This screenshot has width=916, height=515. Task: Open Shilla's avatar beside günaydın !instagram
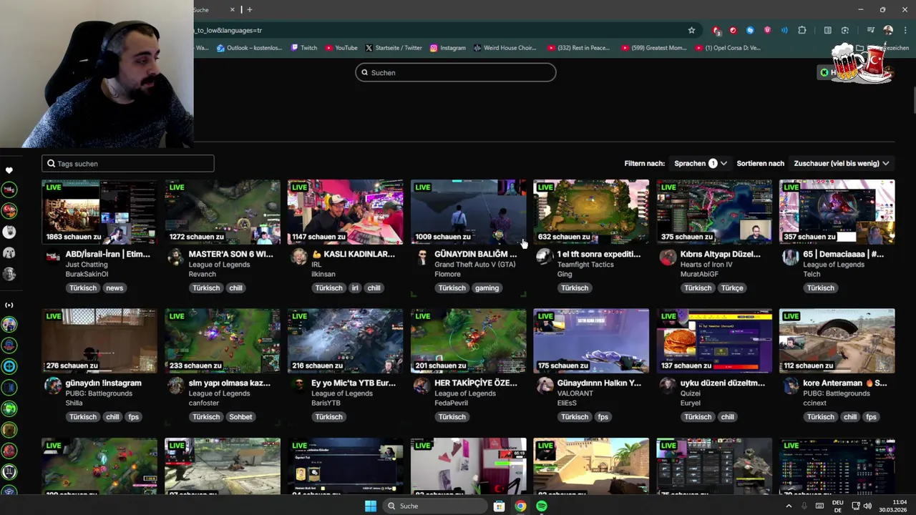click(x=53, y=386)
